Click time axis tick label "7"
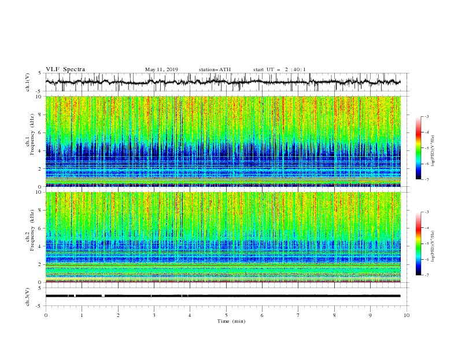 298,315
